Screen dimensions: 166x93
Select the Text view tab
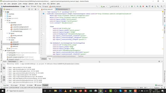coord(50,59)
